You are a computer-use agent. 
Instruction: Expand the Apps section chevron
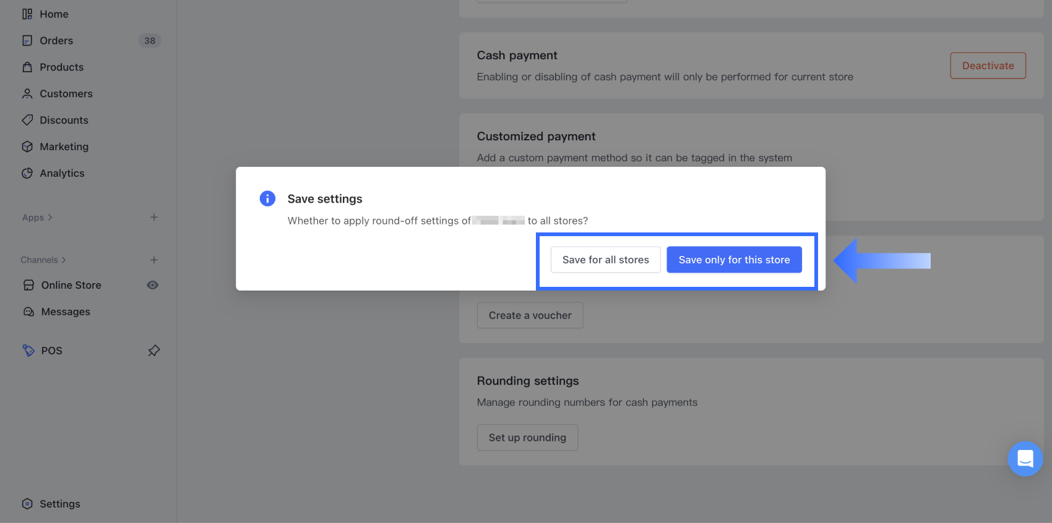tap(50, 218)
